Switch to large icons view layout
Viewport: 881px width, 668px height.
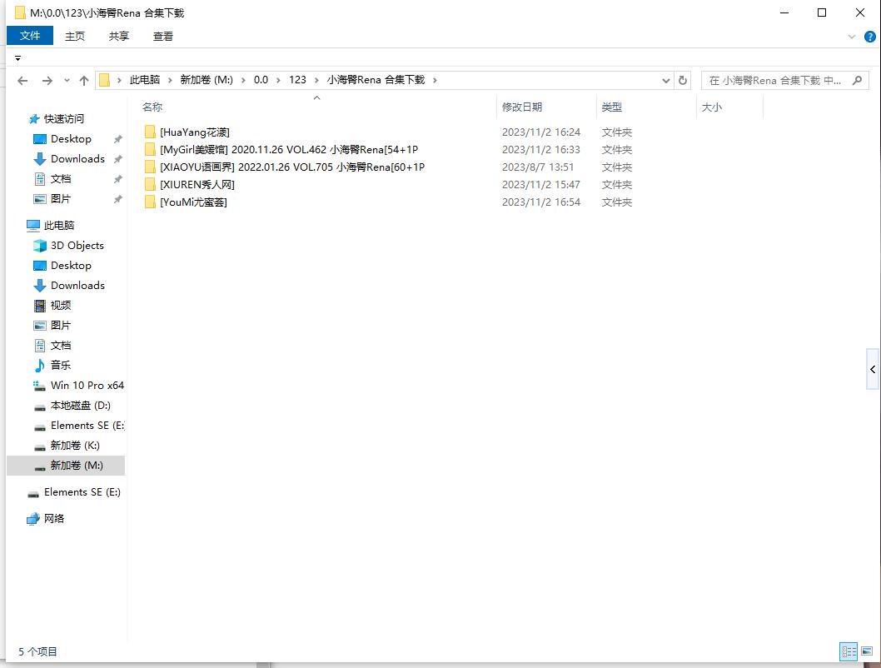coord(868,651)
